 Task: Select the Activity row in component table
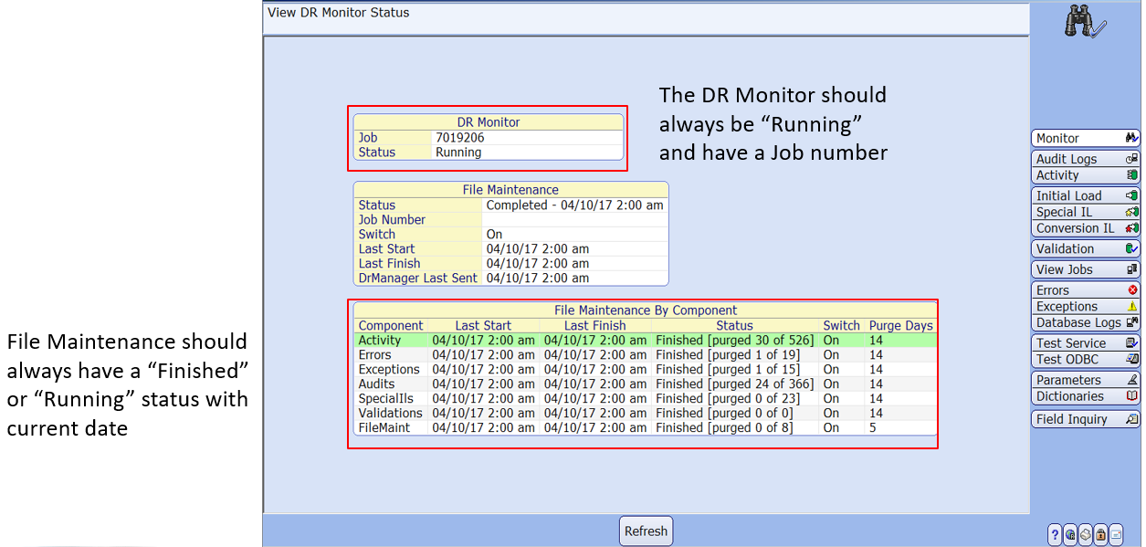click(x=645, y=340)
